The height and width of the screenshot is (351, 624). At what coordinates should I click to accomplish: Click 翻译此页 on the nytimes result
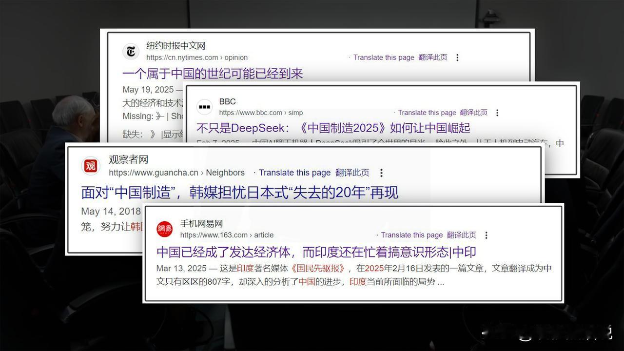tap(433, 58)
